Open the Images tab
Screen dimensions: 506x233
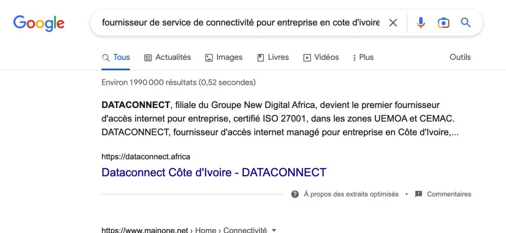click(x=224, y=57)
